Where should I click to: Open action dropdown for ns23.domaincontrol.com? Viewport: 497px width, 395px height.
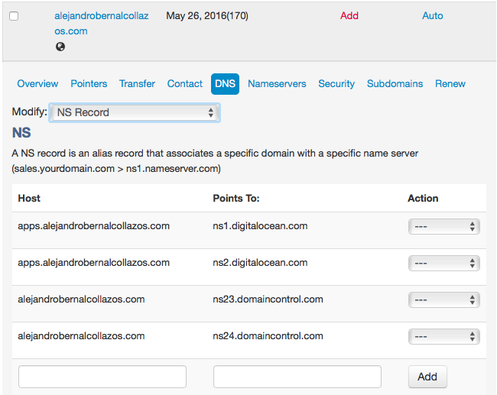443,299
